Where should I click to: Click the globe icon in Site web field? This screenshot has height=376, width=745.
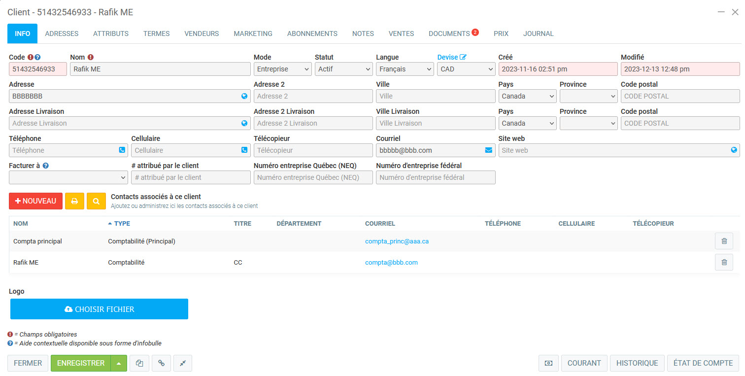point(734,150)
